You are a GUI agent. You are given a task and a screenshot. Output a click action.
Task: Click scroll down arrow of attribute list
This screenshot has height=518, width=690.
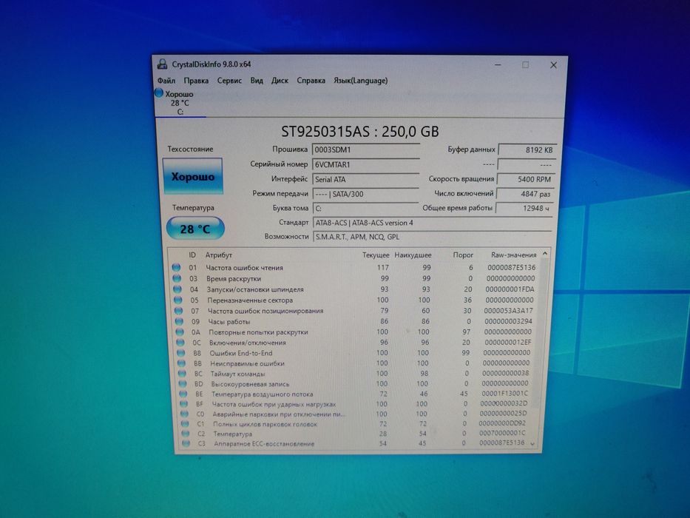pos(533,444)
